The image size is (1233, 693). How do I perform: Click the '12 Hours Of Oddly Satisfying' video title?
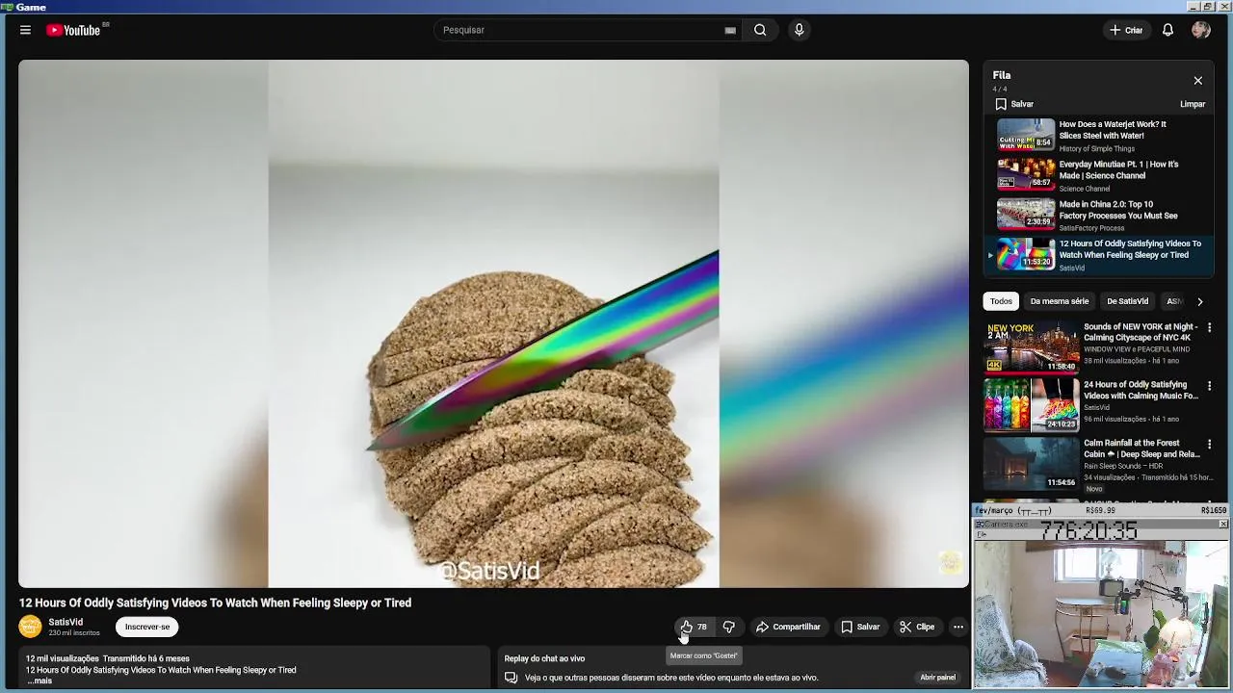click(x=215, y=603)
